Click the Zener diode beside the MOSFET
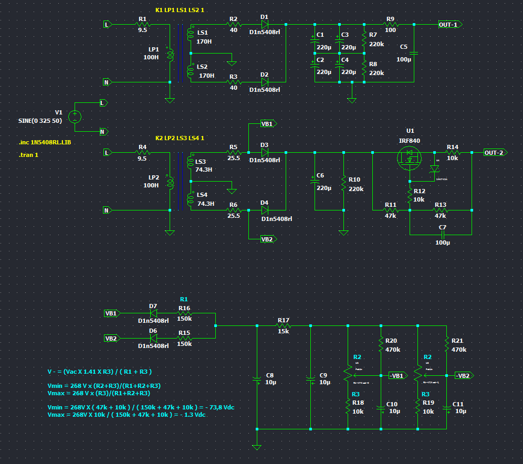Image resolution: width=523 pixels, height=464 pixels. point(434,168)
